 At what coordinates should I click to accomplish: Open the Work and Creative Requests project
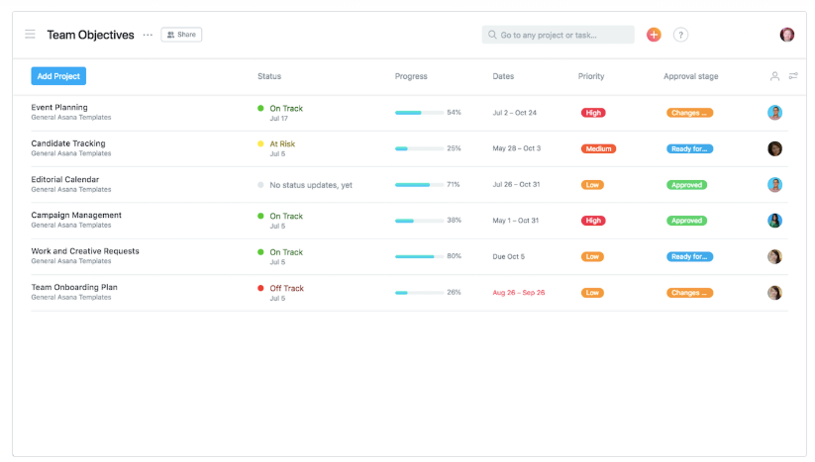(85, 251)
